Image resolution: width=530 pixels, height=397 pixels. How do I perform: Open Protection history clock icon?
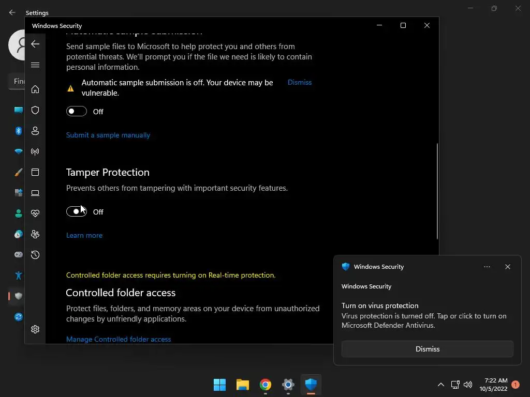pyautogui.click(x=35, y=254)
